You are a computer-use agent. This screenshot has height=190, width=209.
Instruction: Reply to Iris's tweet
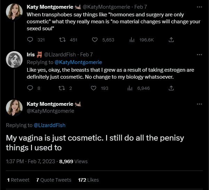tap(30, 88)
